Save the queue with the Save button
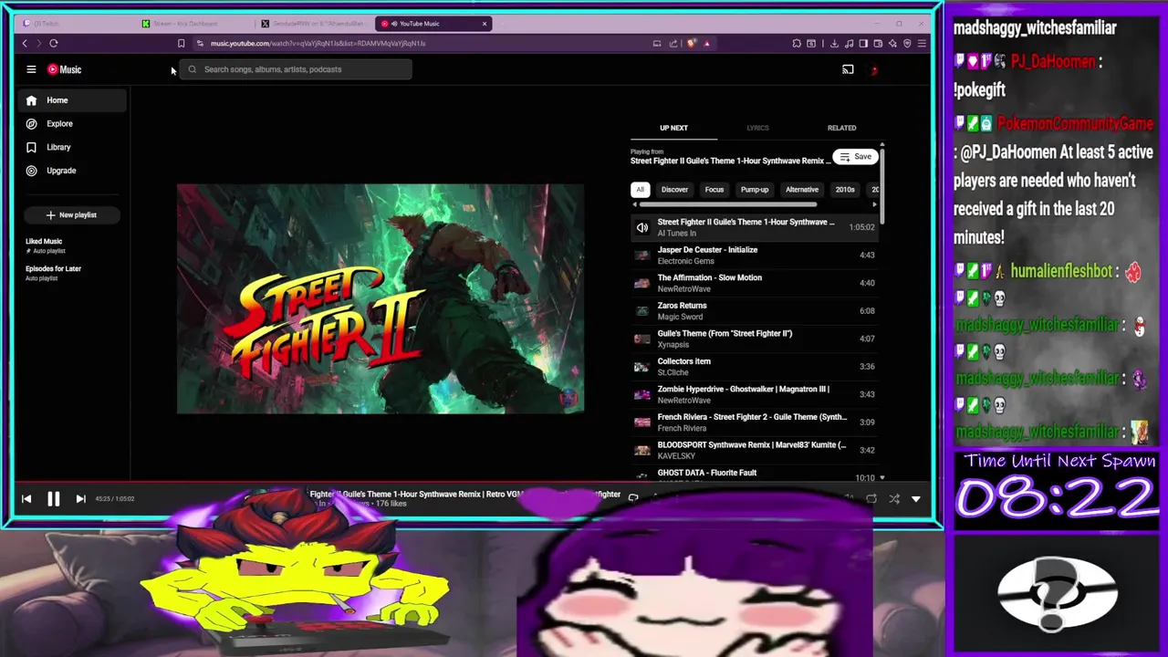The width and height of the screenshot is (1168, 657). click(855, 157)
